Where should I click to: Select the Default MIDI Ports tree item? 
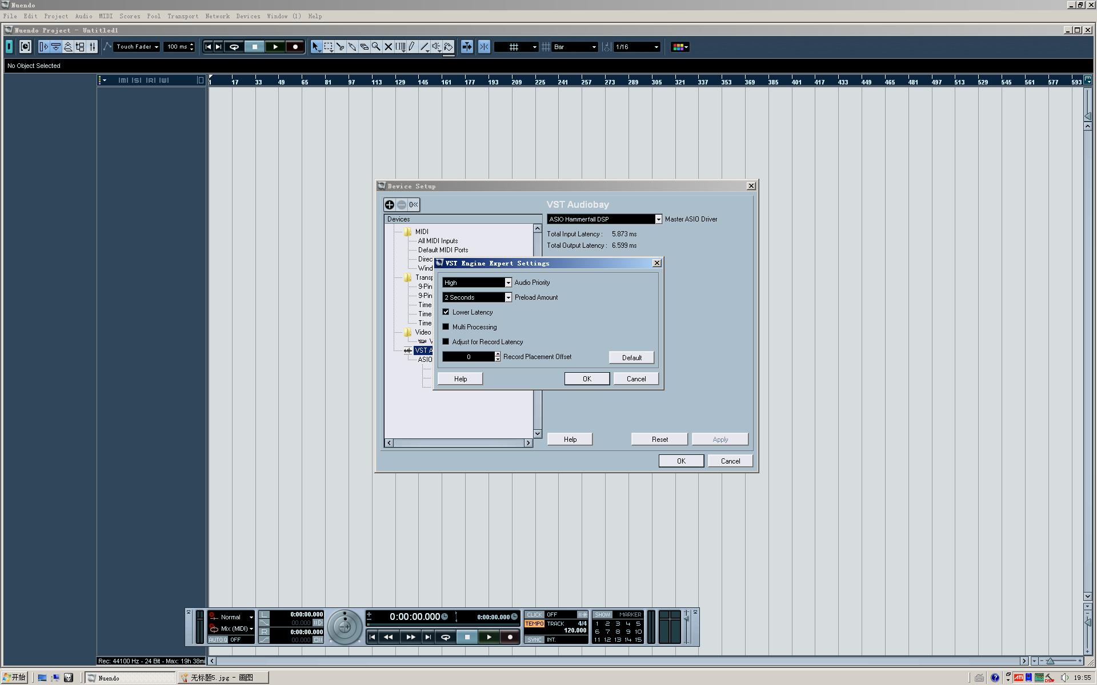443,250
